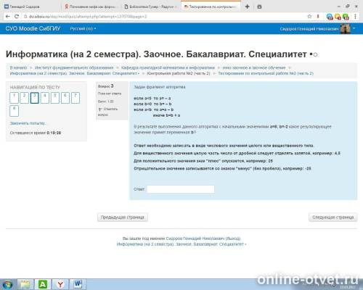The image size is (363, 290).
Task: Click the green extension icon in the browser toolbar
Action: click(x=346, y=17)
